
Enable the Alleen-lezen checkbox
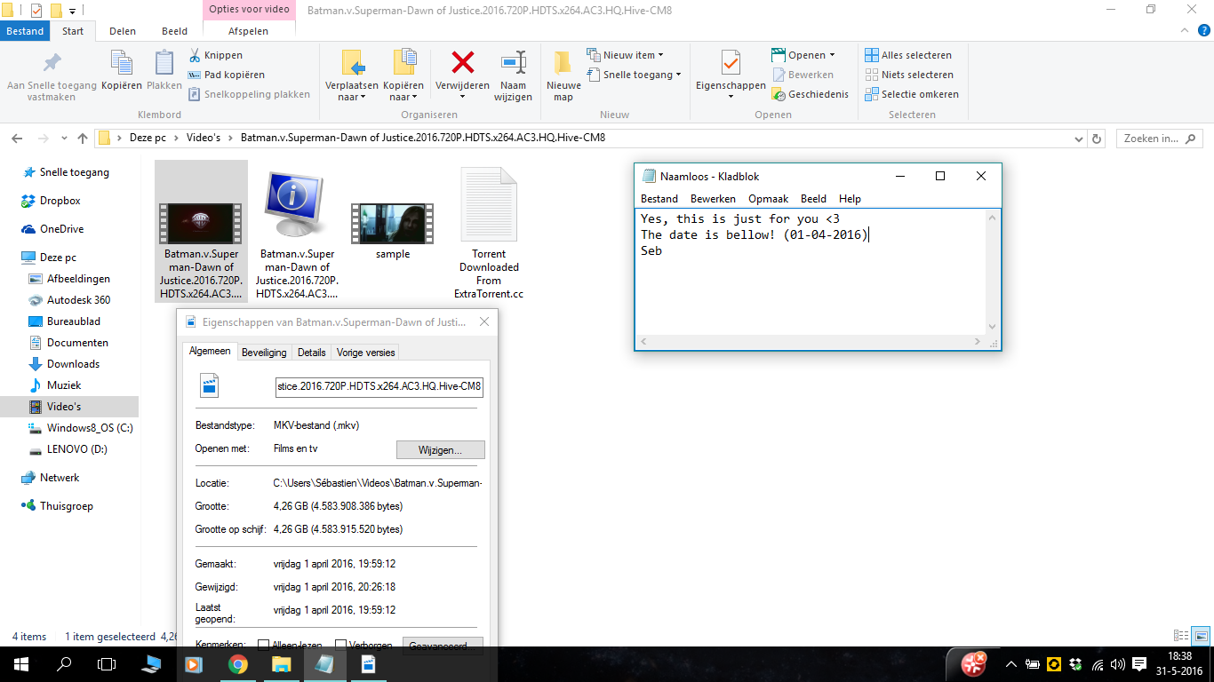tap(263, 645)
